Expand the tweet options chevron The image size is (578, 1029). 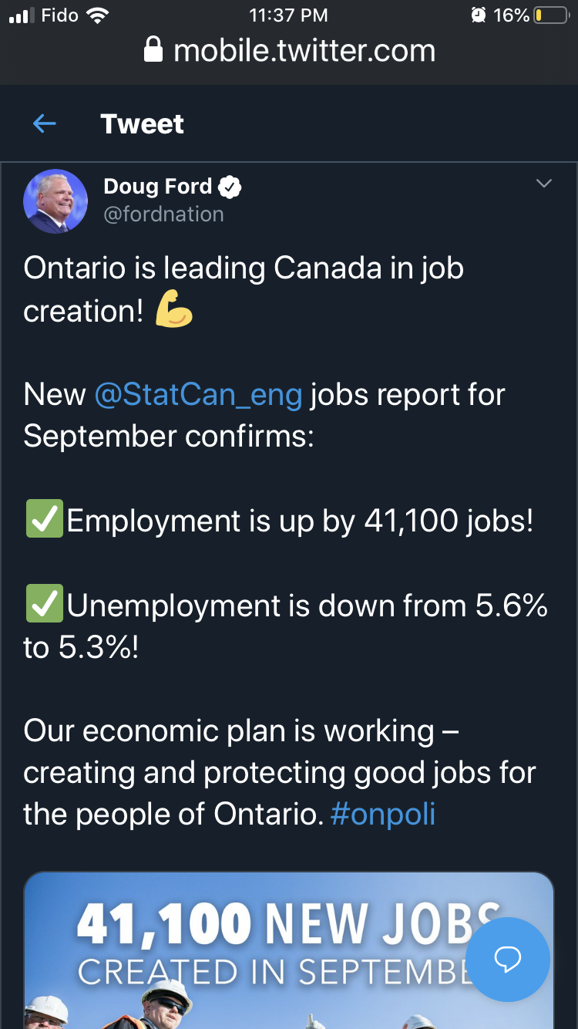tap(544, 184)
